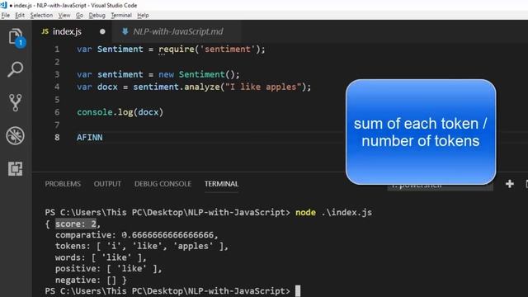This screenshot has height=297, width=528.
Task: Click the string "I like apples" in code
Action: (x=263, y=87)
